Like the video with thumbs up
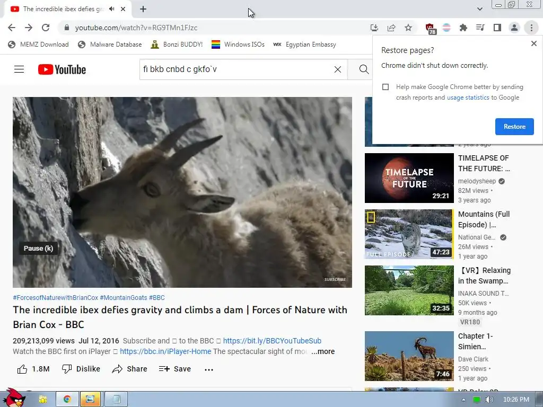This screenshot has height=407, width=543. click(x=33, y=369)
